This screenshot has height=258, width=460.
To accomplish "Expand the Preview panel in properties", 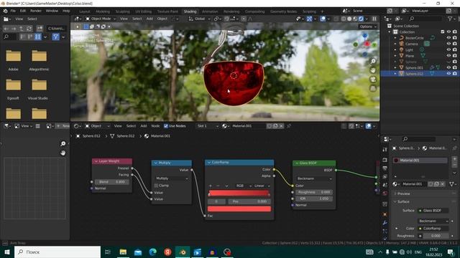I will pyautogui.click(x=403, y=193).
